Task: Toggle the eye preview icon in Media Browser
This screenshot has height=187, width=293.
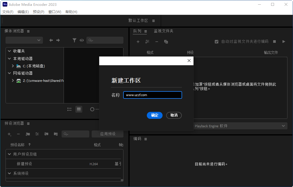Action: pos(82,40)
